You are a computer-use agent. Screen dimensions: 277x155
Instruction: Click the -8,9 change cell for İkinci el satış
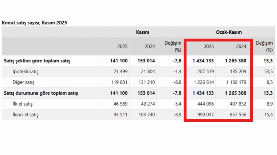click(x=177, y=114)
